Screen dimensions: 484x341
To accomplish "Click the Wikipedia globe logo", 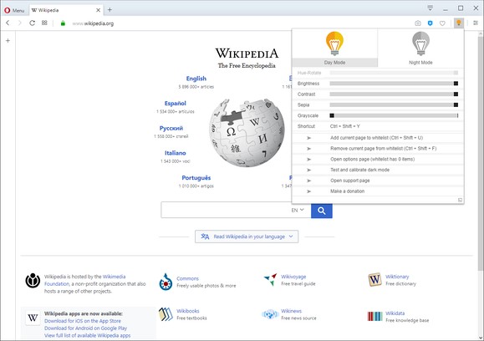I will pos(247,133).
